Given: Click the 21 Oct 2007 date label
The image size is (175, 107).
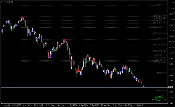Looking at the screenshot, I should (x=39, y=105).
